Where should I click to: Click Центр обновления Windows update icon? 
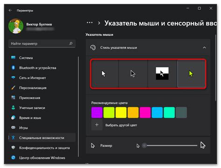(x=14, y=158)
